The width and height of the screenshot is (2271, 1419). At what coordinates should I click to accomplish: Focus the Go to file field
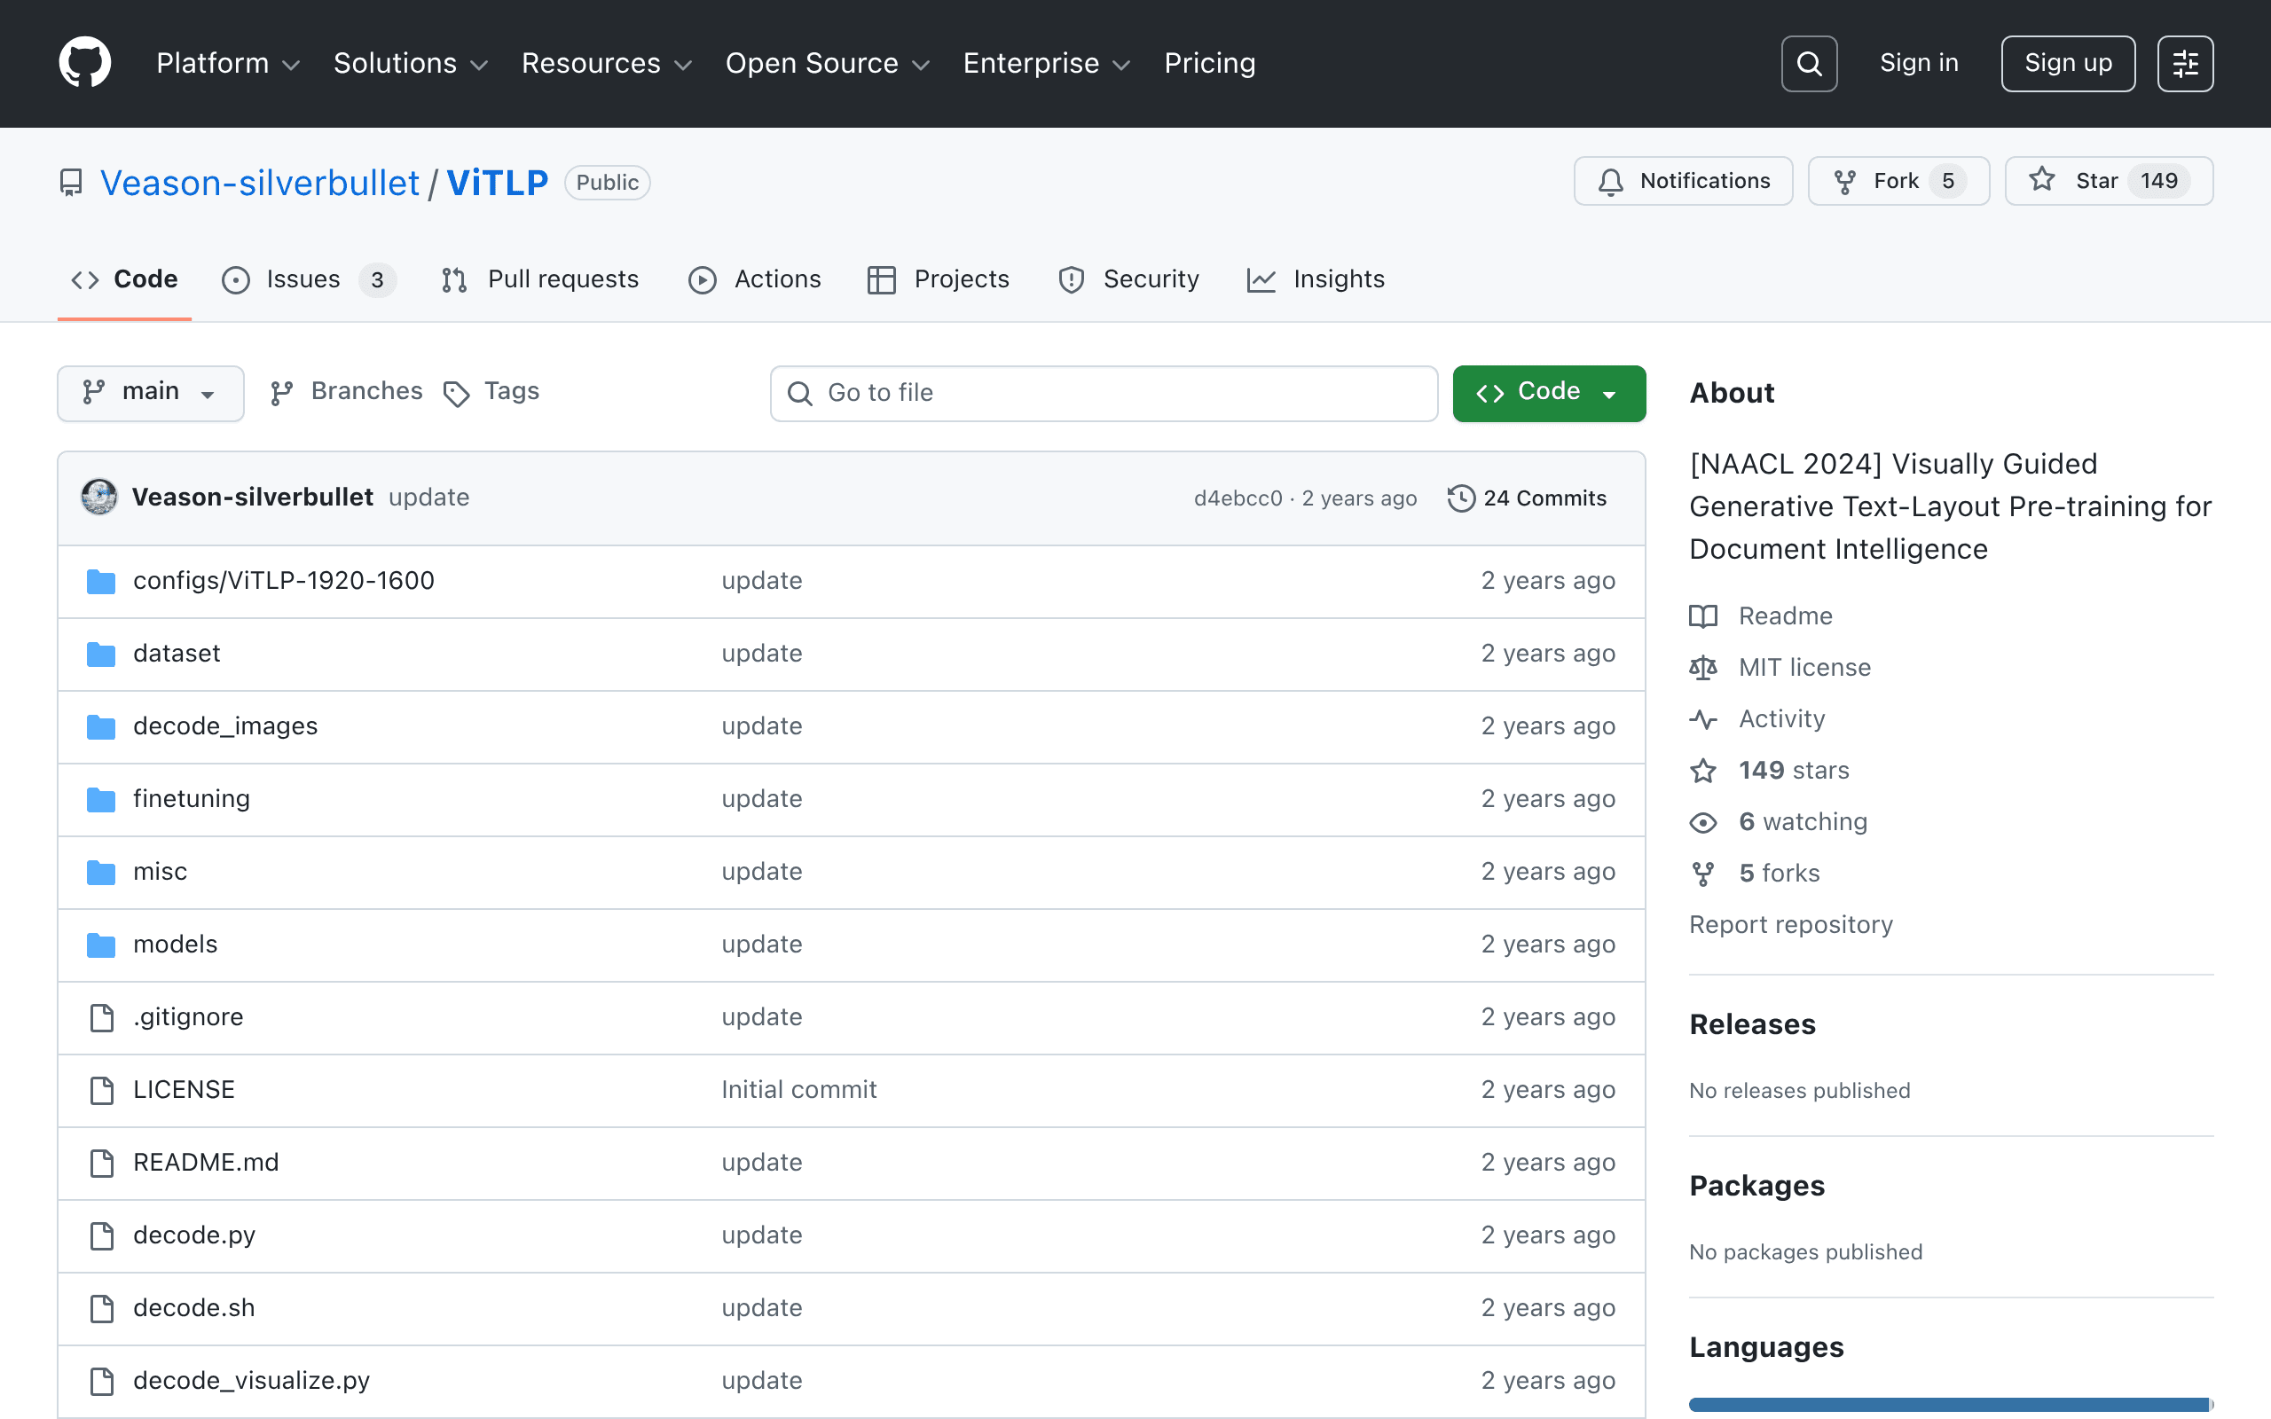point(1104,393)
